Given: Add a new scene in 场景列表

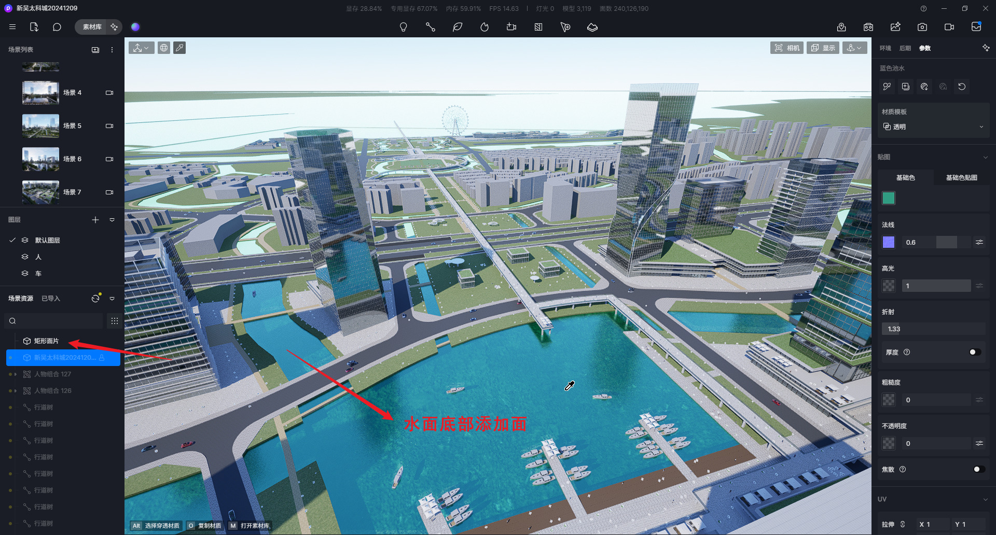Looking at the screenshot, I should coord(95,50).
